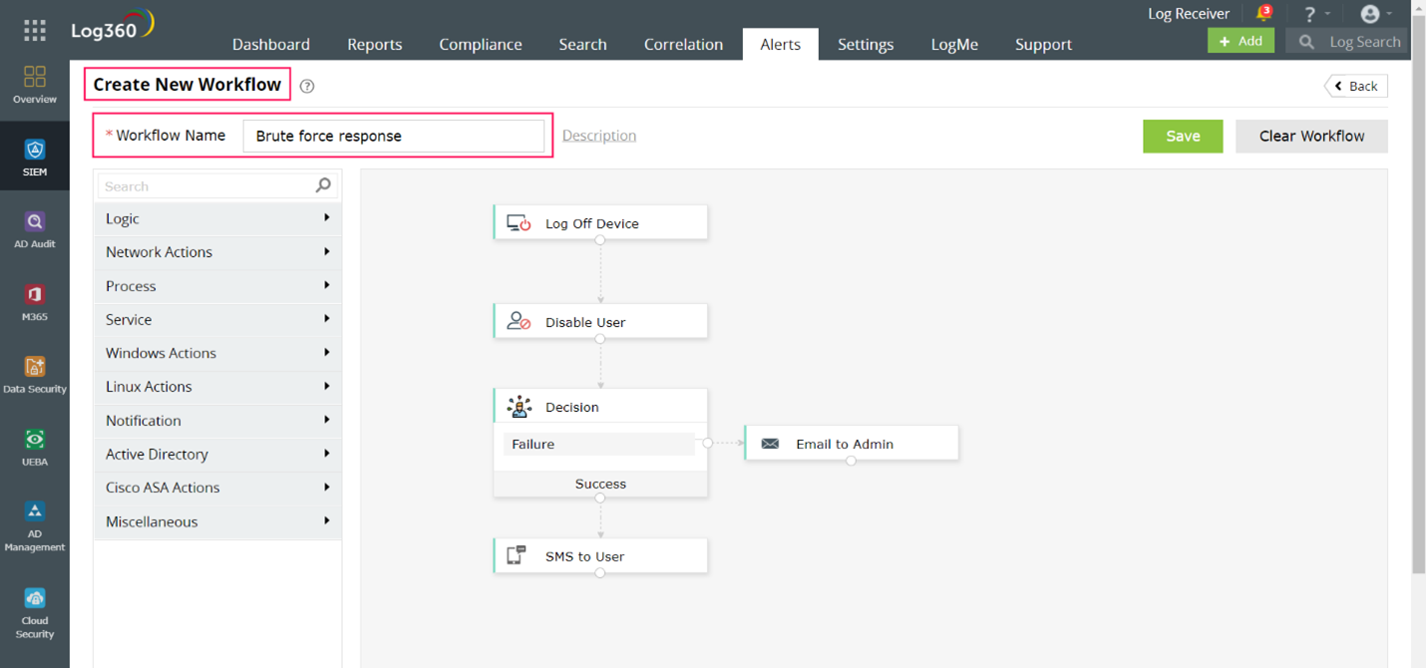The height and width of the screenshot is (668, 1426).
Task: Expand the Notification category
Action: 217,420
